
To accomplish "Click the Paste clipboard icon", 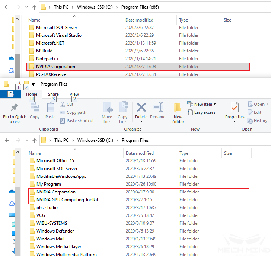I will coord(51,107).
